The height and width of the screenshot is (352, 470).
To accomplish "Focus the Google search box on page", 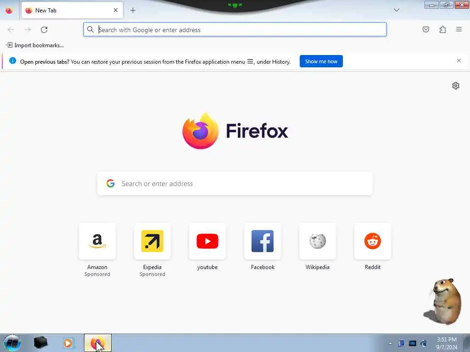I will [235, 183].
